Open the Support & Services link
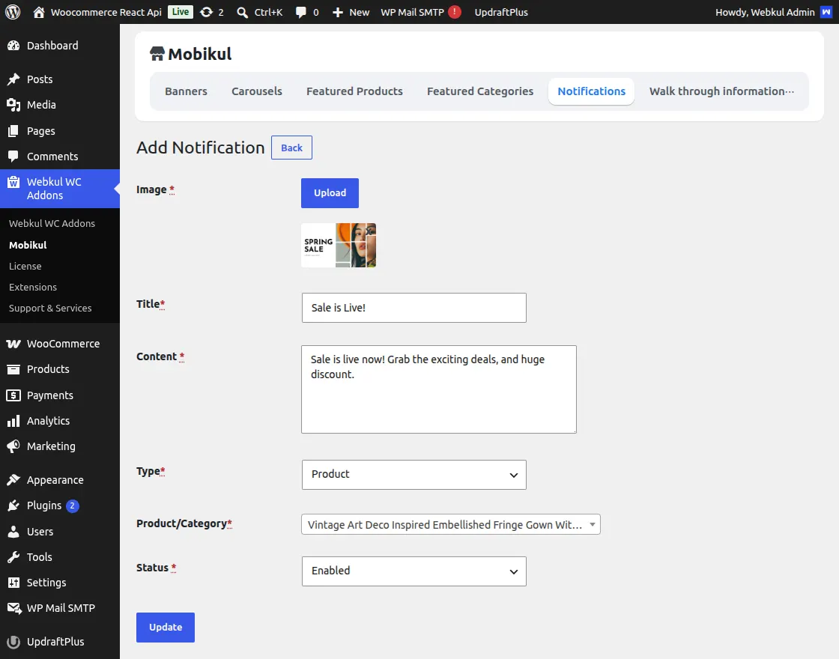Screen dimensions: 839x659 point(50,308)
